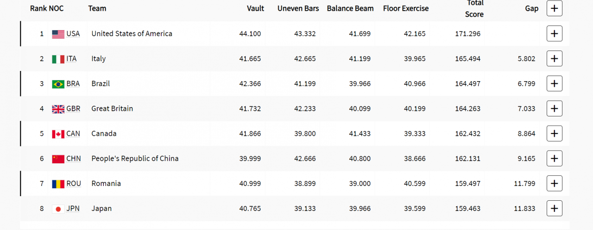The height and width of the screenshot is (230, 593).
Task: Select the Uneven Bars column header
Action: [x=298, y=8]
